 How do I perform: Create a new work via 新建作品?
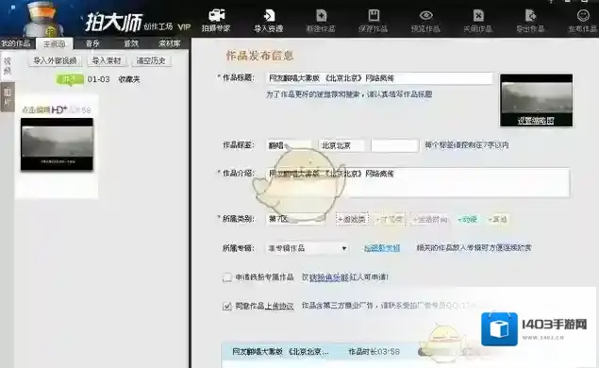click(x=321, y=21)
